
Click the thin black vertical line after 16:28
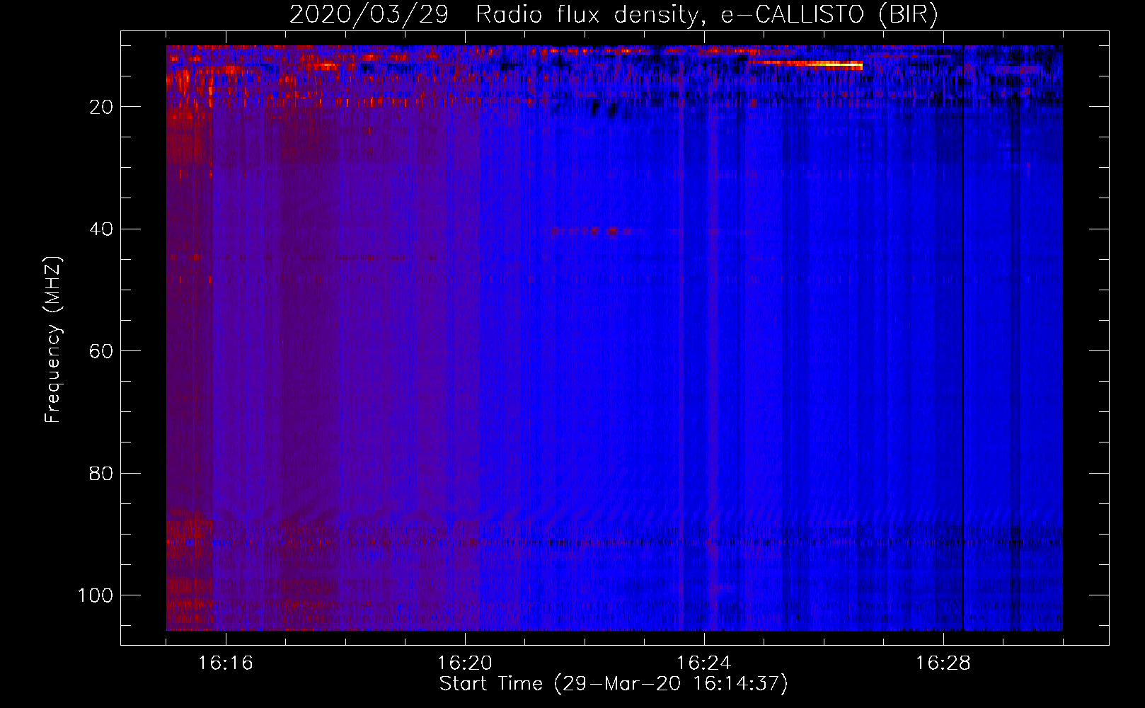click(x=963, y=338)
